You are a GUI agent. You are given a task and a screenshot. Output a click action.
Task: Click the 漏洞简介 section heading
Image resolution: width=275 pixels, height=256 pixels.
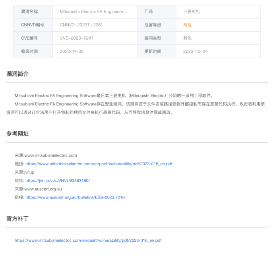(x=17, y=74)
